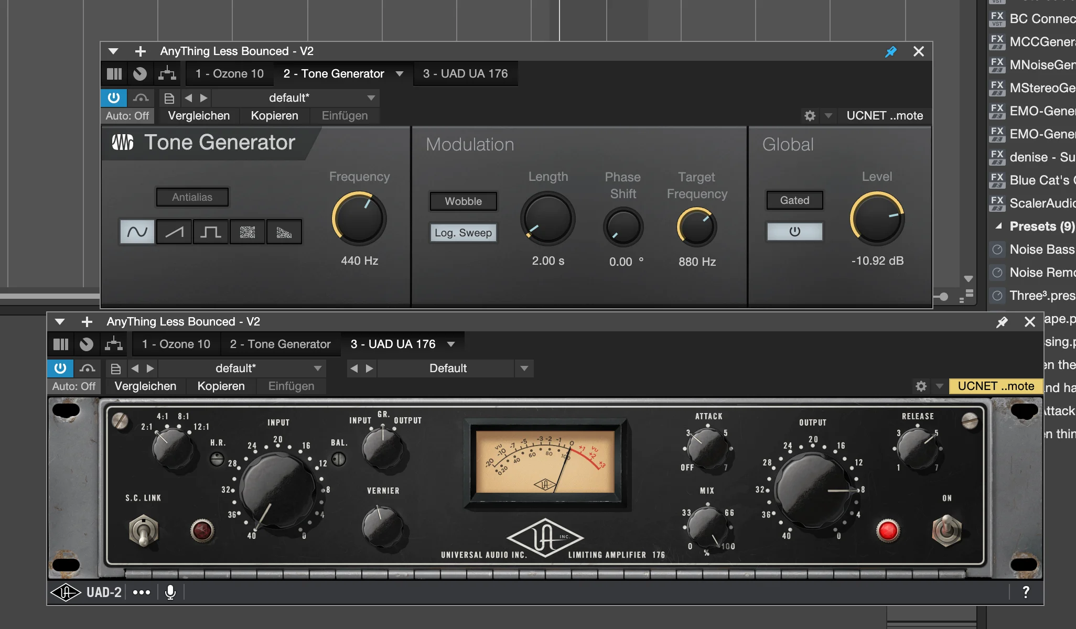Flip the UA 176 ON power switch
This screenshot has width=1076, height=629.
946,529
